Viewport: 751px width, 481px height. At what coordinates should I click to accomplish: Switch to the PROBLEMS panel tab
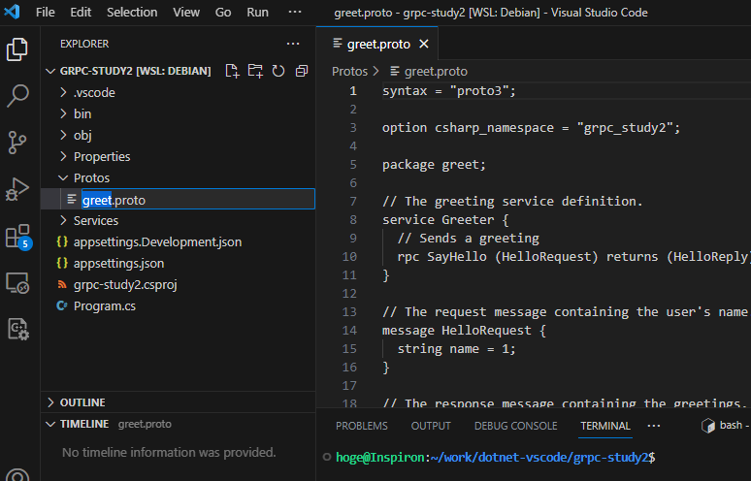pos(361,426)
